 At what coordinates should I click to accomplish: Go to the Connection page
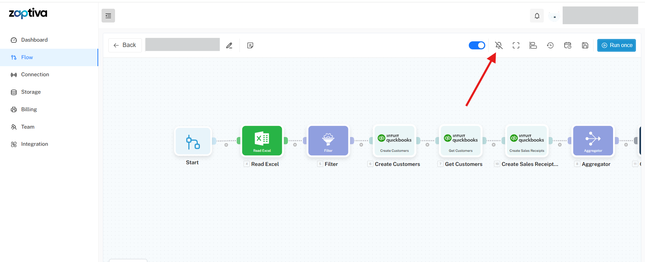click(x=35, y=75)
